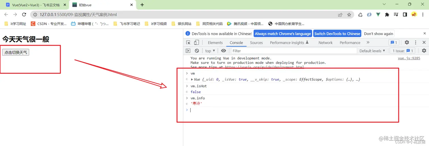Open the Vue devtools extension icon
The height and width of the screenshot is (146, 429).
point(378,15)
